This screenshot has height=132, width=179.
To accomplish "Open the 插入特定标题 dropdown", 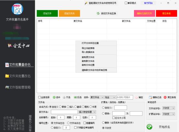I will 87,112.
